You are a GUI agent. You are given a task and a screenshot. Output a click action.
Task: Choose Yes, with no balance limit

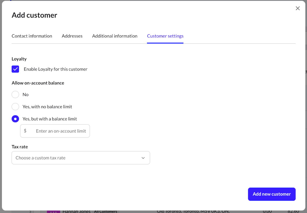(15, 107)
